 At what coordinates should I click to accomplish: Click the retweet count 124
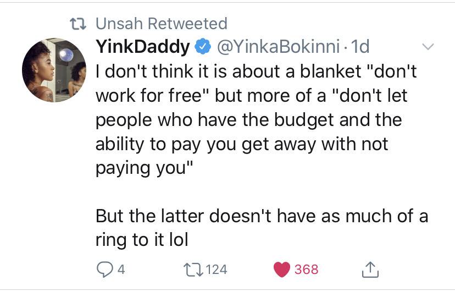217,270
